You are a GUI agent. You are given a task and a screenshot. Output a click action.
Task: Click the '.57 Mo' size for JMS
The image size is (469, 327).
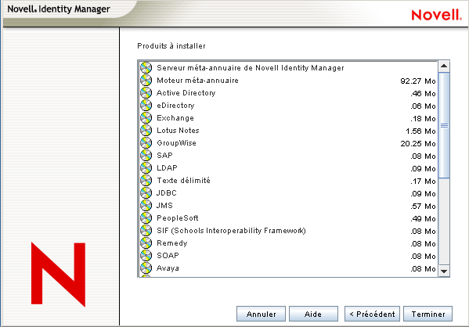click(x=423, y=207)
